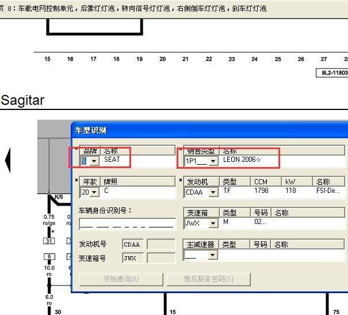The height and width of the screenshot is (315, 348).
Task: Click the 02... gearbox number value
Action: [260, 222]
